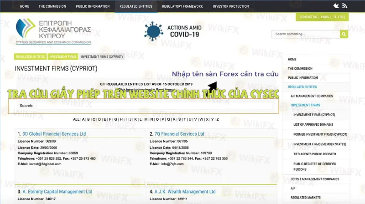365x204 pixels.
Task: Click CONTACT US link
Action: (308, 17)
